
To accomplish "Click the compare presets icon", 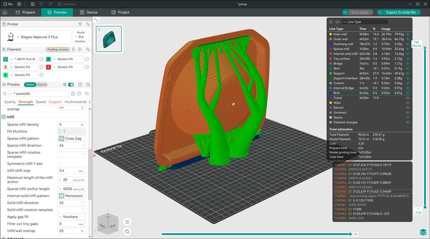I will (x=88, y=84).
